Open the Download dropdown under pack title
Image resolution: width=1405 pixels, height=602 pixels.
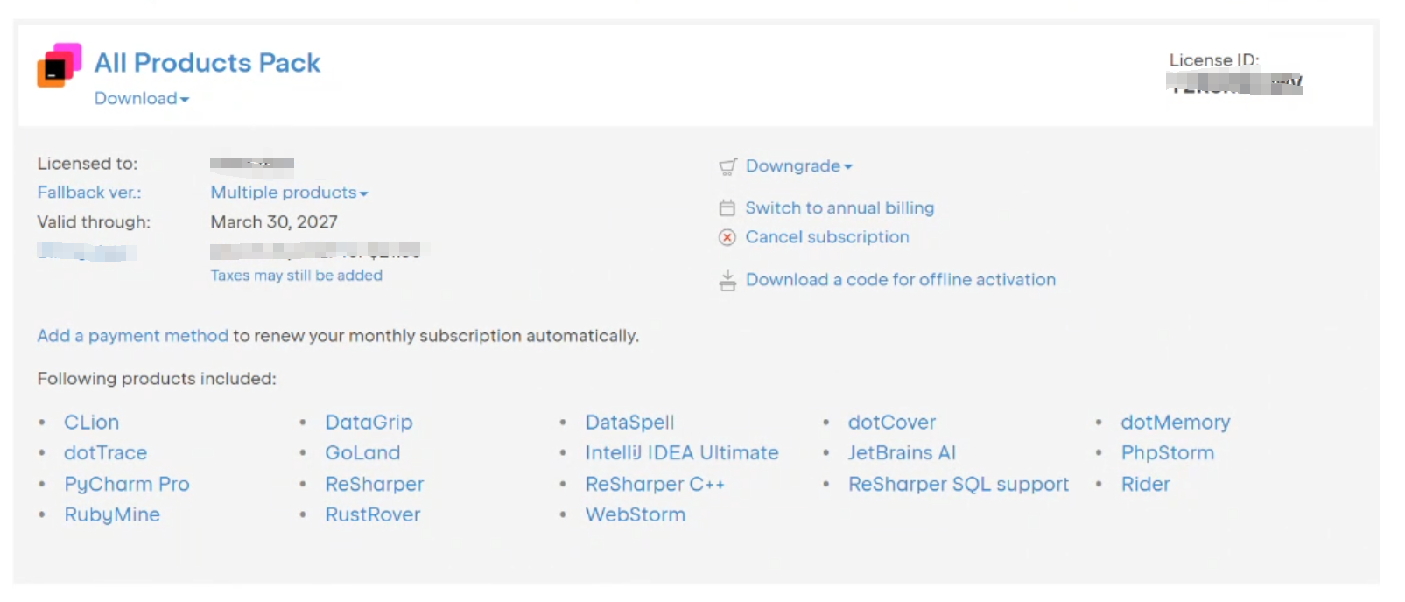(141, 99)
